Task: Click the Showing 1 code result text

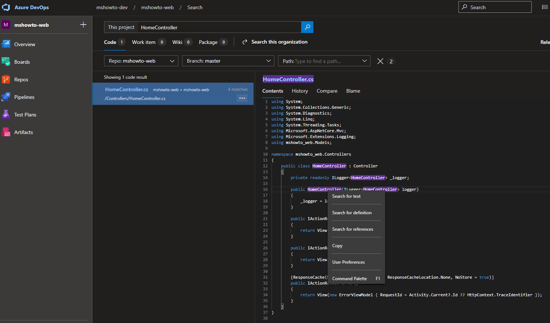Action: (x=125, y=77)
